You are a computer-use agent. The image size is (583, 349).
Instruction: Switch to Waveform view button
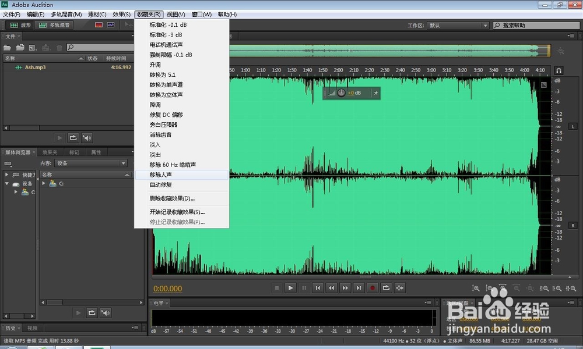(x=21, y=25)
